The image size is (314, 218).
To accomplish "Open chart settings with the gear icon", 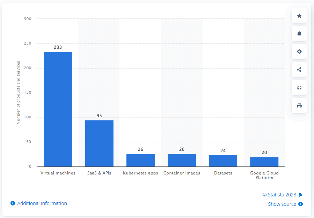I will pos(299,52).
